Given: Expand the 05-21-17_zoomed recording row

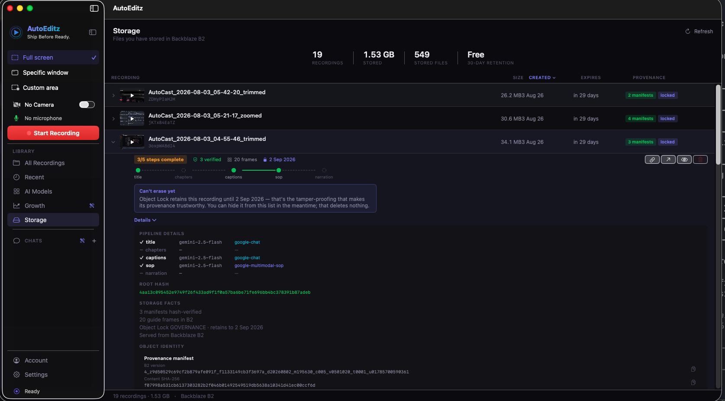Looking at the screenshot, I should pyautogui.click(x=113, y=119).
